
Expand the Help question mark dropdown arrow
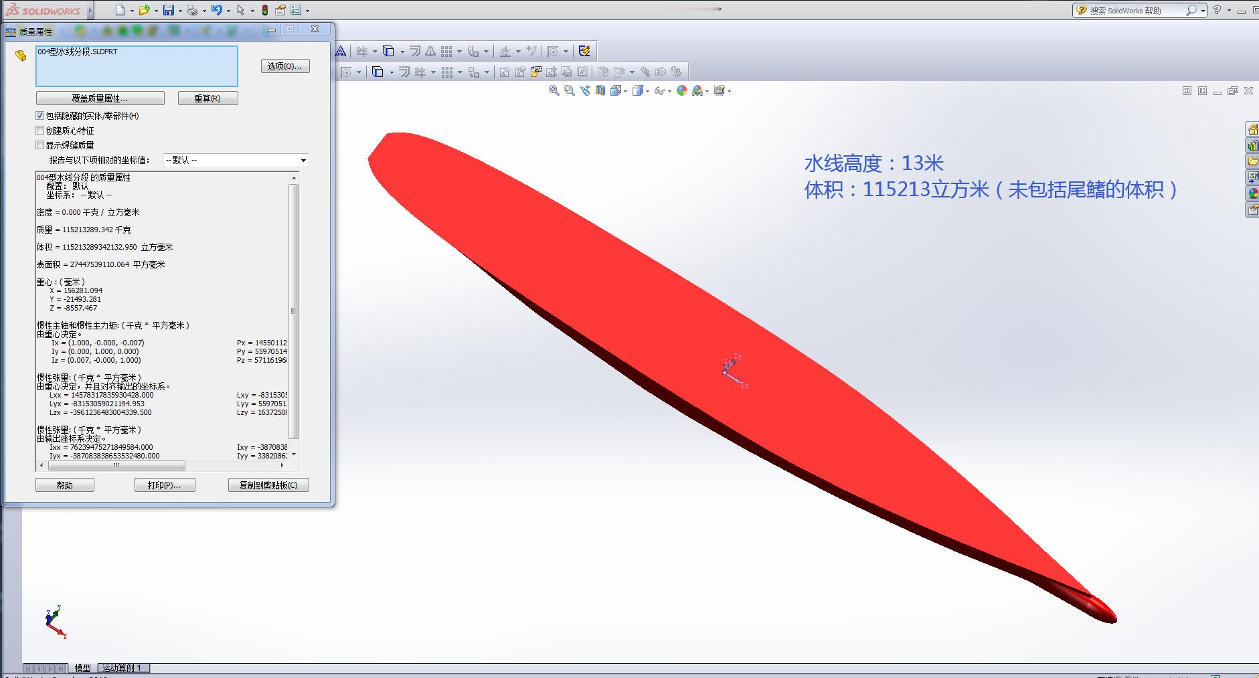click(x=1229, y=11)
